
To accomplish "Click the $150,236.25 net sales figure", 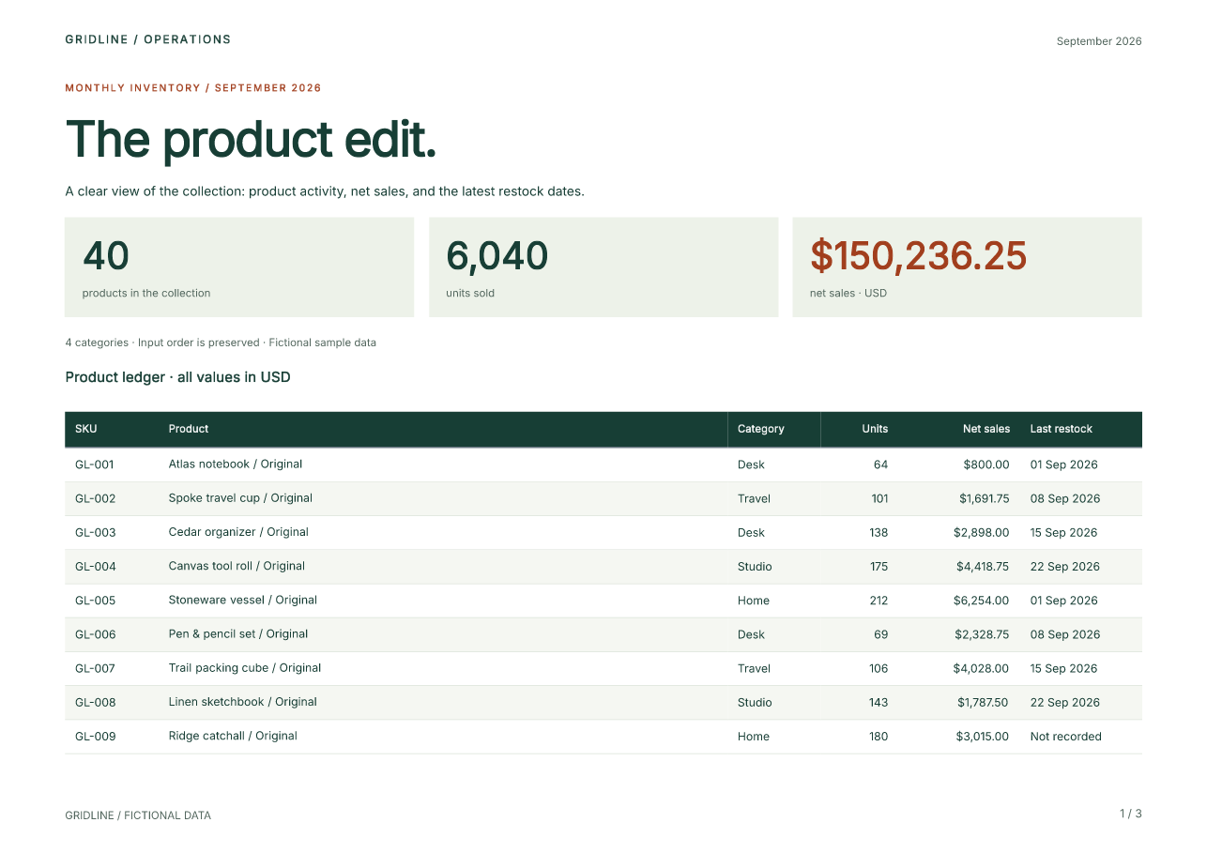I will point(918,256).
